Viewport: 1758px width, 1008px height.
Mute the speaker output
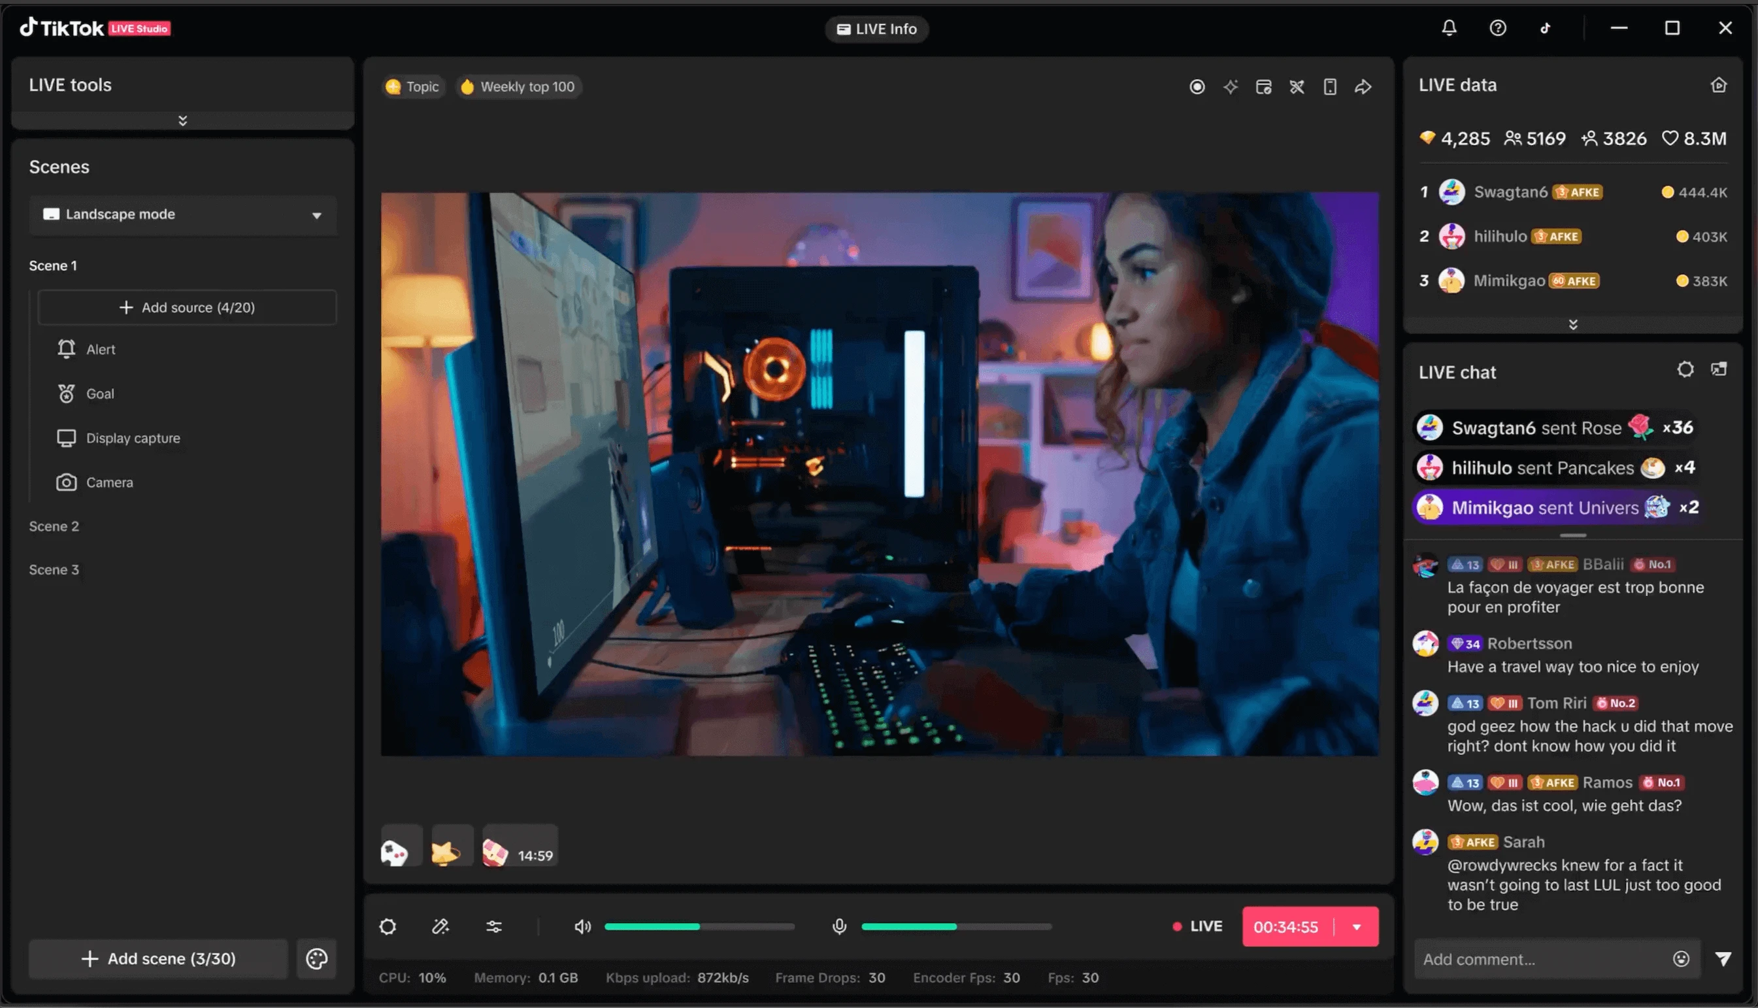tap(582, 926)
